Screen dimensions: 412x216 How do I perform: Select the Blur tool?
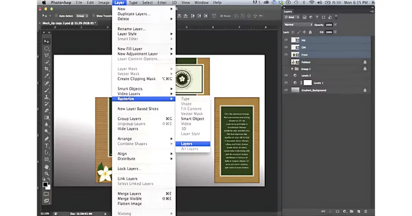pyautogui.click(x=47, y=124)
